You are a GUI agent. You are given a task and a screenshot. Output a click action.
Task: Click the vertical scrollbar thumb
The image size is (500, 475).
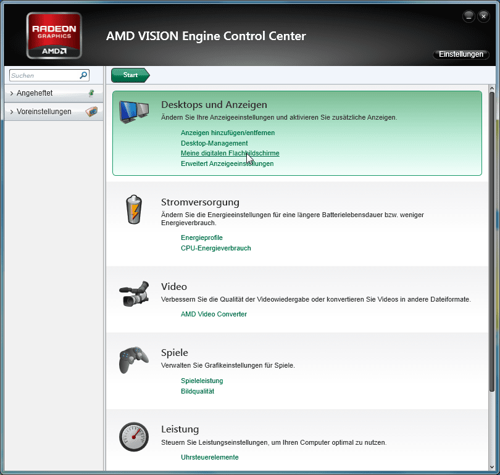point(492,242)
